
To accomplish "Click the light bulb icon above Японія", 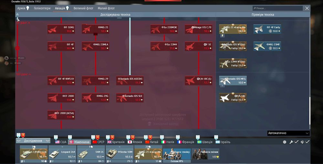I will 128,137.
